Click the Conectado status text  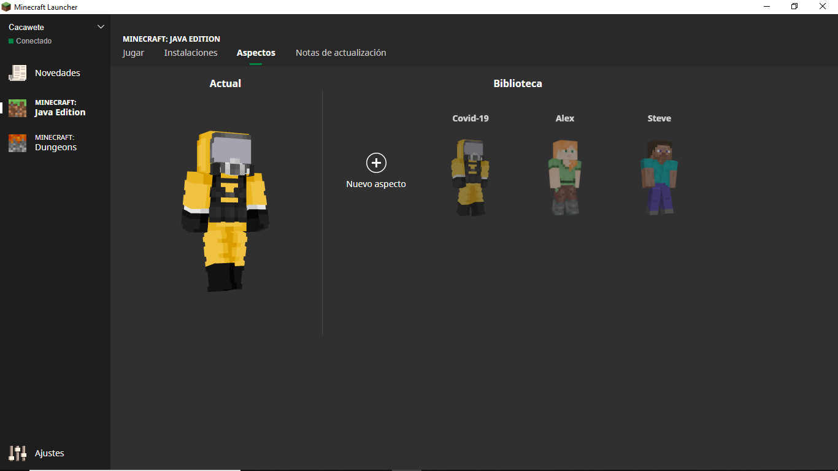34,41
